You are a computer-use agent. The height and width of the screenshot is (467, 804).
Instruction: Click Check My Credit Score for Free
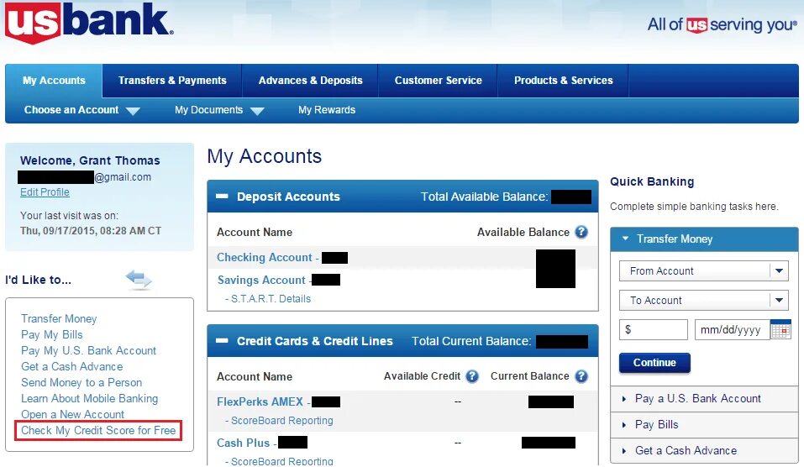[x=98, y=430]
